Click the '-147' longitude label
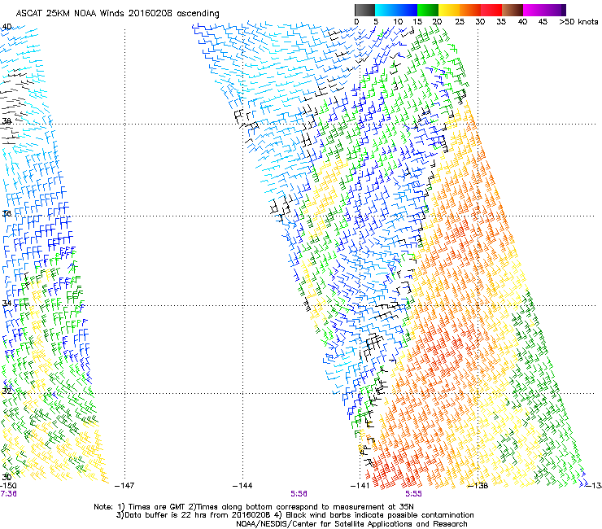This screenshot has width=602, height=529. (124, 486)
